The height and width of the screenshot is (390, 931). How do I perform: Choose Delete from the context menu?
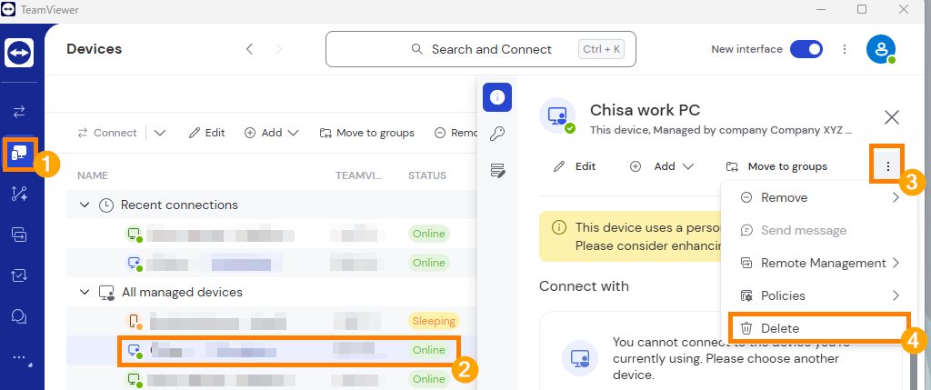tap(819, 328)
